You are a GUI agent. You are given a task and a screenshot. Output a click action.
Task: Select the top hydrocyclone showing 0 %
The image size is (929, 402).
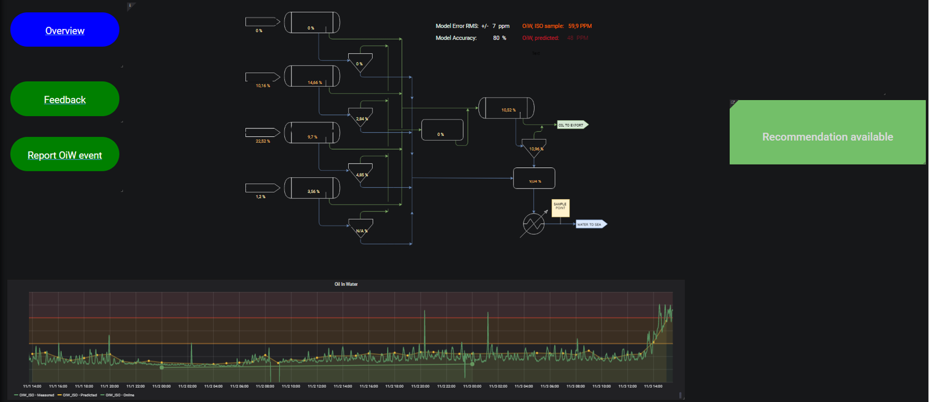[360, 63]
